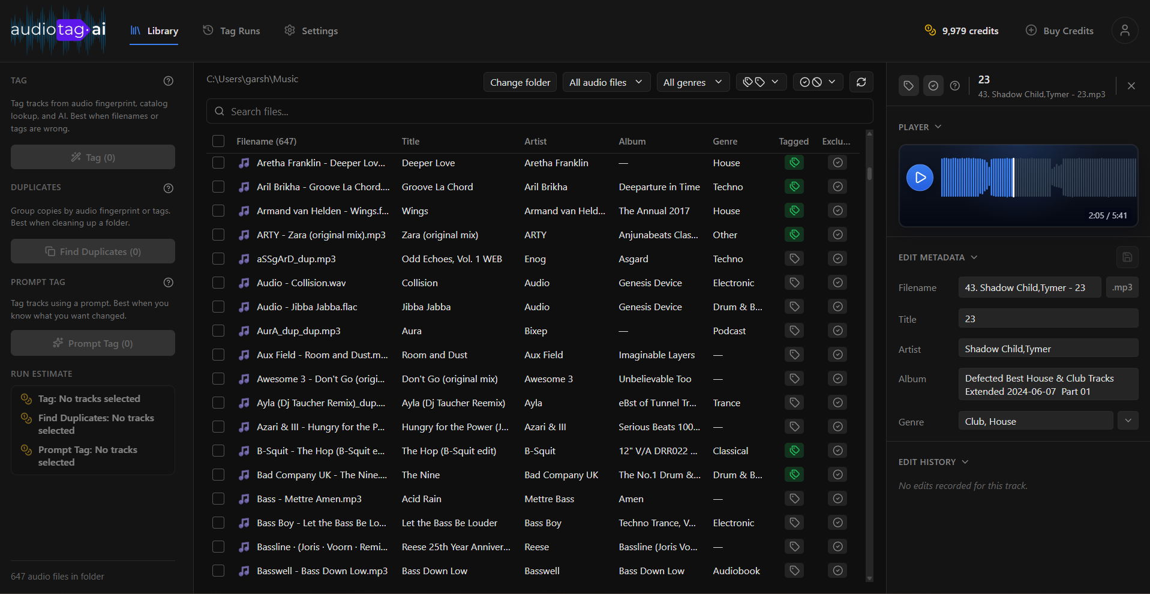The image size is (1150, 594).
Task: Click the Title field containing 23
Action: click(1048, 319)
